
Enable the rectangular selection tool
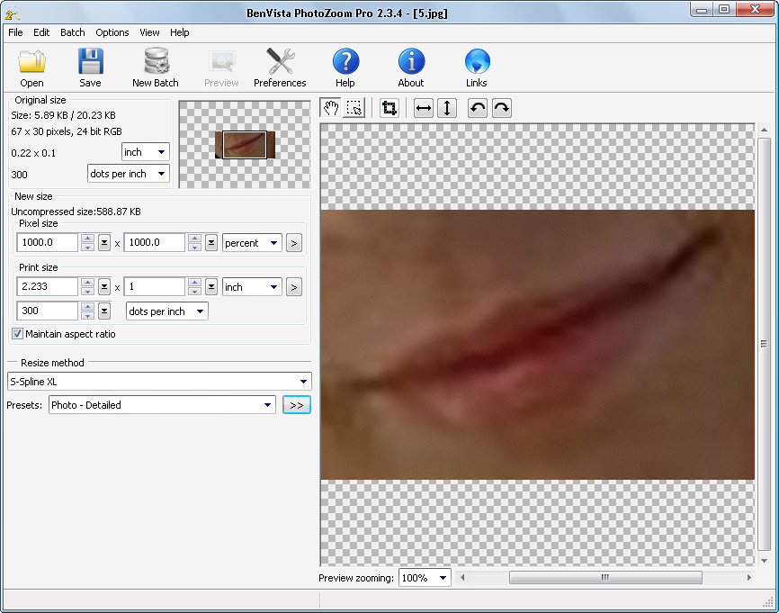354,108
